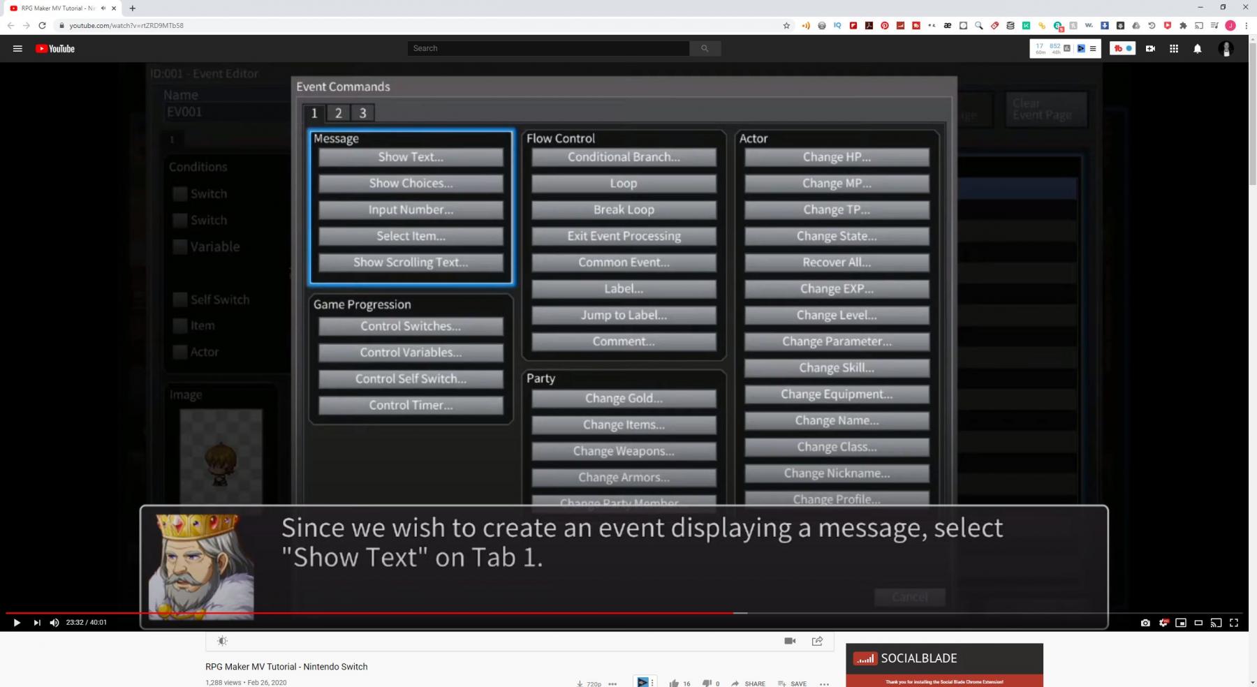This screenshot has width=1257, height=687.
Task: Click Control Switches in Game Progression
Action: (x=411, y=327)
